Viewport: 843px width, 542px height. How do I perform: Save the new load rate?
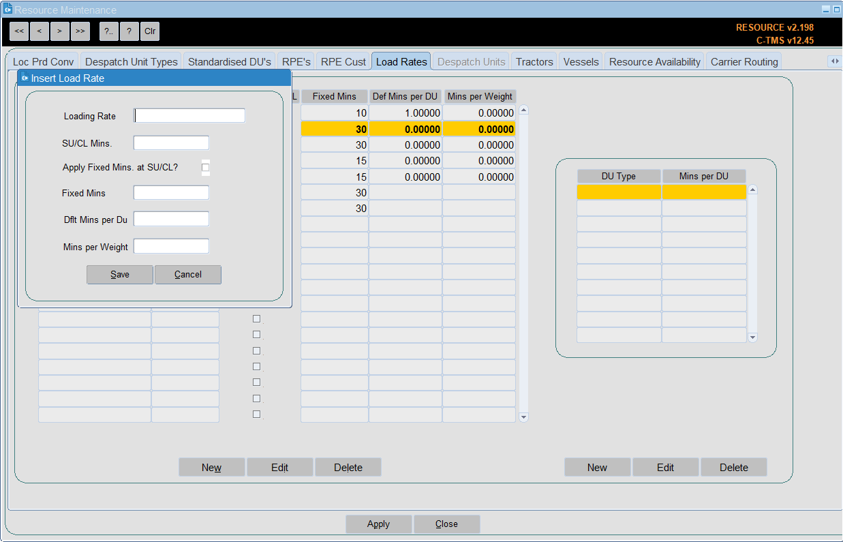[120, 275]
